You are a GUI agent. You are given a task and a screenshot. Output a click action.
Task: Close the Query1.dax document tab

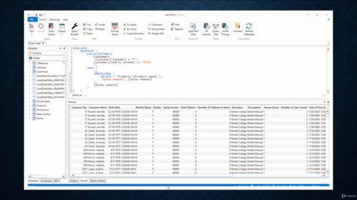click(44, 43)
